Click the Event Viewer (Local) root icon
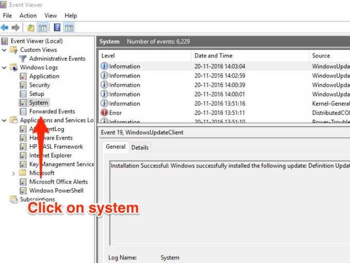This screenshot has height=263, width=350. 5,41
